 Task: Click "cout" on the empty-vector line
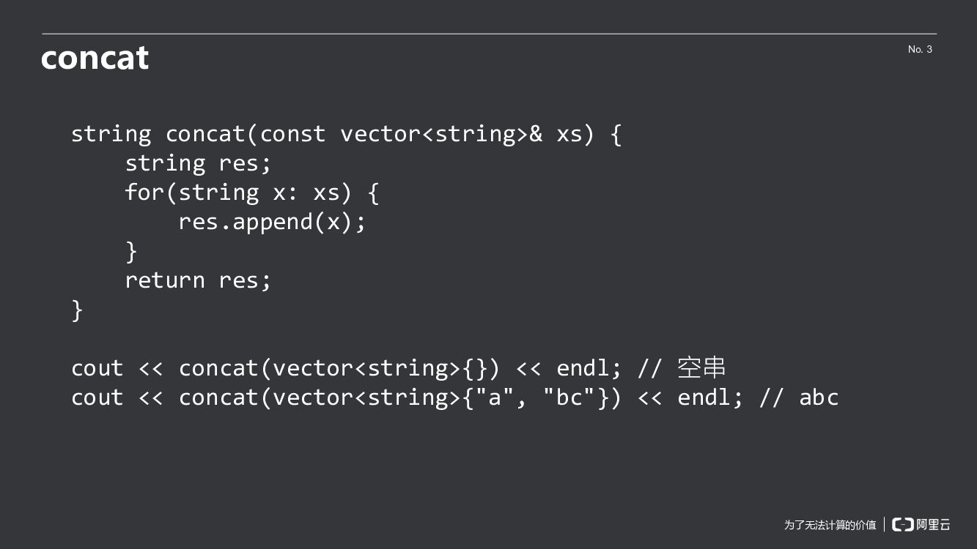click(x=97, y=368)
